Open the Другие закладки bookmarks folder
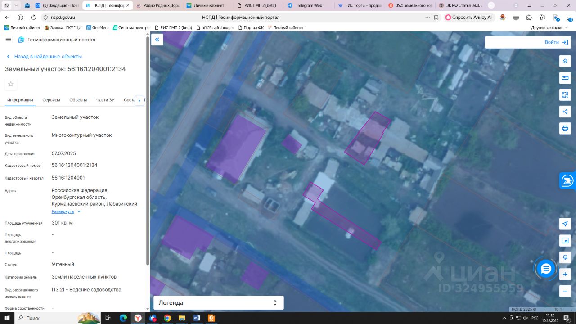The image size is (576, 324). tap(549, 27)
